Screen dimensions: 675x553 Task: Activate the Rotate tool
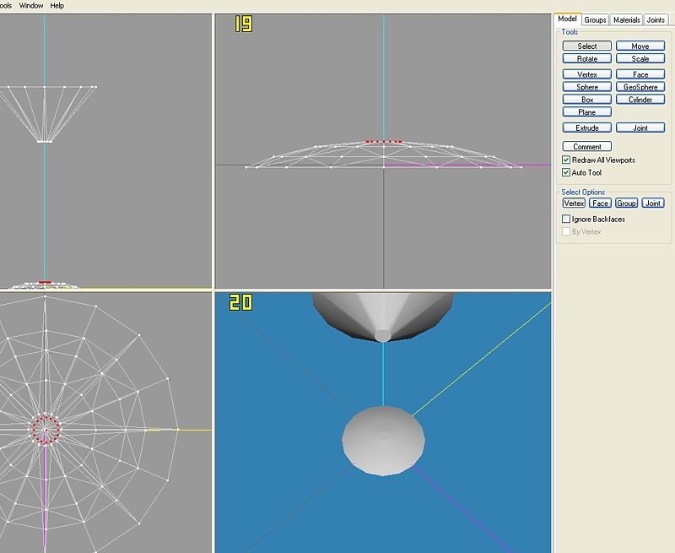pyautogui.click(x=587, y=59)
